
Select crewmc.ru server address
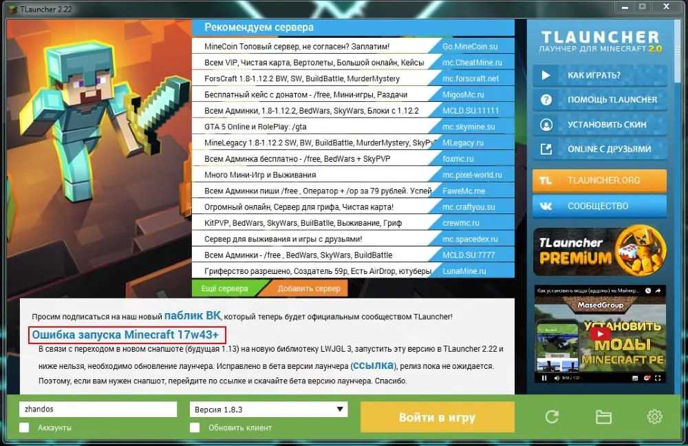pyautogui.click(x=461, y=223)
